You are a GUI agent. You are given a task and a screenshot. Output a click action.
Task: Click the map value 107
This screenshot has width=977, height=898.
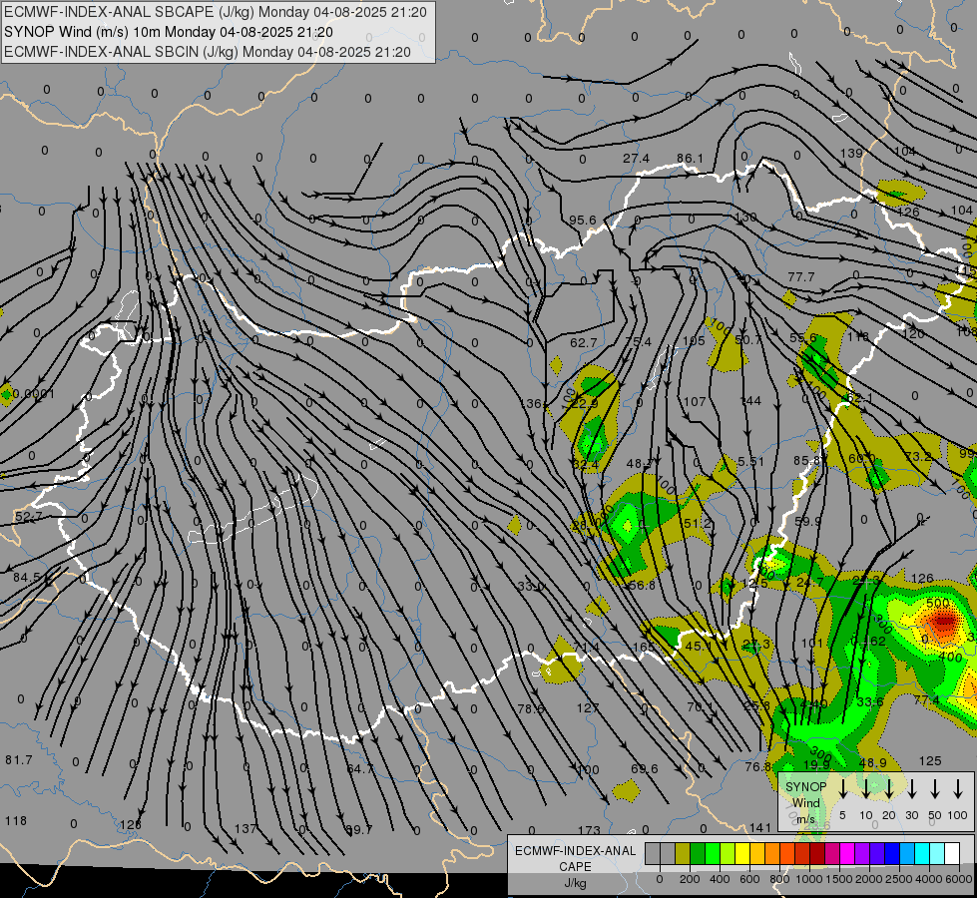click(695, 402)
